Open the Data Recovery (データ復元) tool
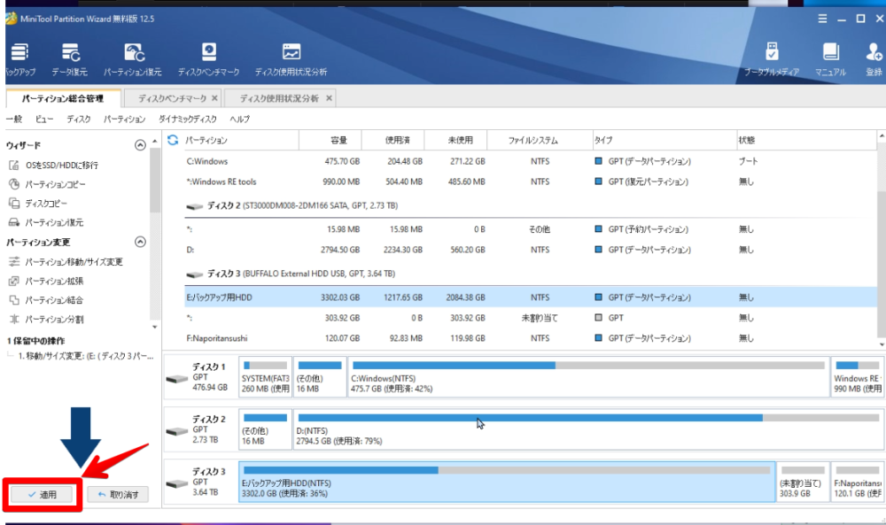 [70, 59]
